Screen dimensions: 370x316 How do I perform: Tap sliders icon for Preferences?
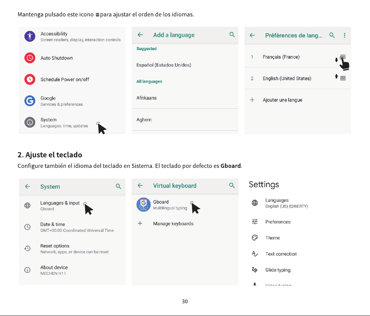[x=254, y=222]
